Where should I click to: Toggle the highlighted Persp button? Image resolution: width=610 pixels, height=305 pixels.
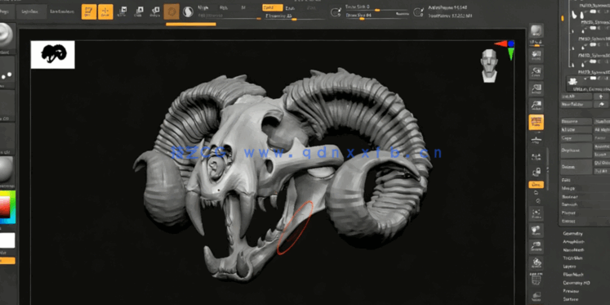(537, 123)
